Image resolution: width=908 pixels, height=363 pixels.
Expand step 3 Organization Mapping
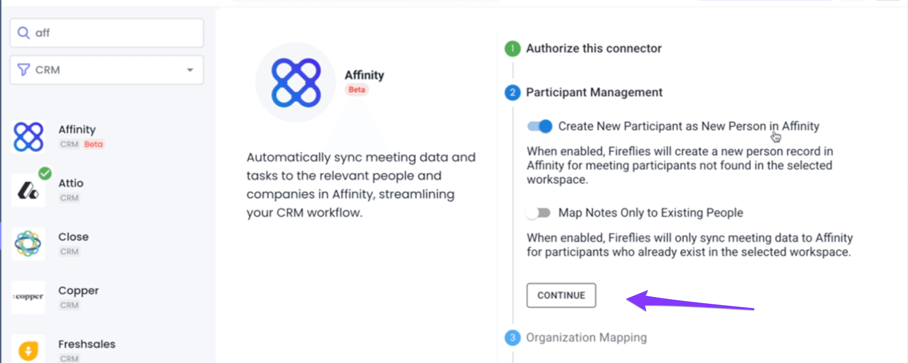point(586,337)
